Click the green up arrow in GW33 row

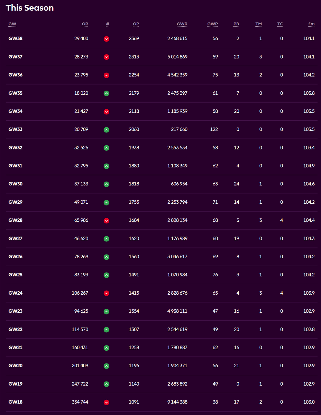click(107, 130)
